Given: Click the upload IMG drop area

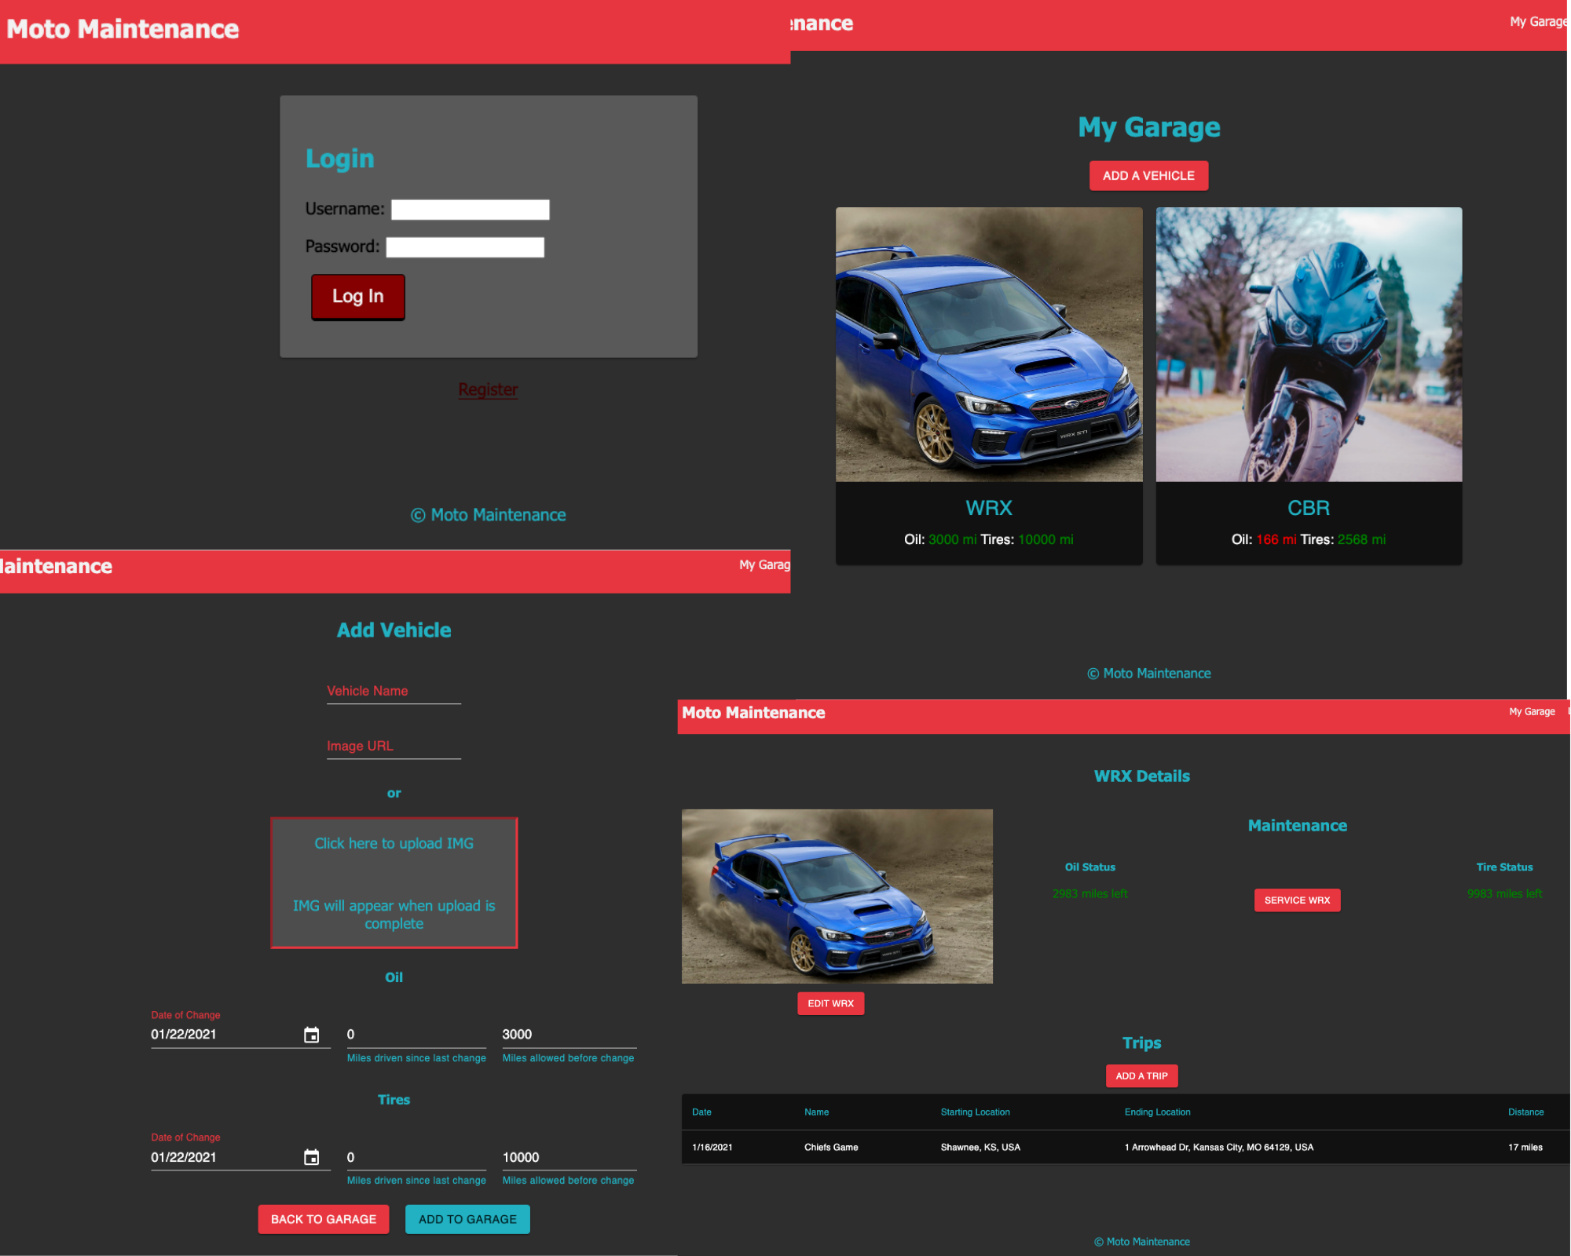Looking at the screenshot, I should click(x=394, y=883).
